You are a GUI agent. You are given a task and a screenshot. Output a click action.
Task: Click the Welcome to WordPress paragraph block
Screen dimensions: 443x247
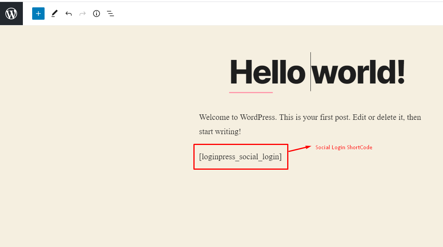[310, 124]
